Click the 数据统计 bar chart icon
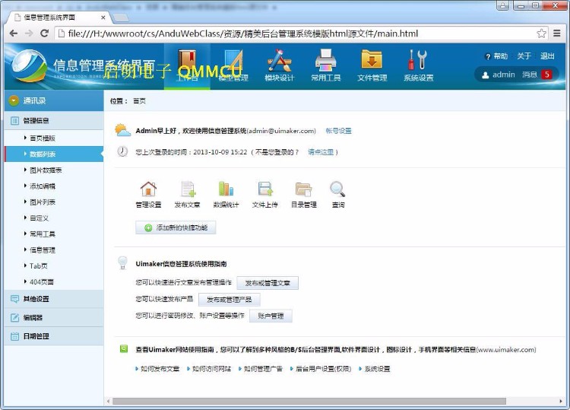This screenshot has width=570, height=410. coord(226,189)
